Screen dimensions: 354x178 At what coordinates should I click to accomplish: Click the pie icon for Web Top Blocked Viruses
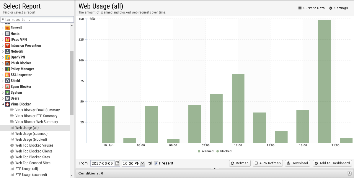tap(12, 145)
